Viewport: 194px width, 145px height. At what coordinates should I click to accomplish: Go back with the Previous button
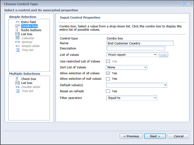click(131, 136)
